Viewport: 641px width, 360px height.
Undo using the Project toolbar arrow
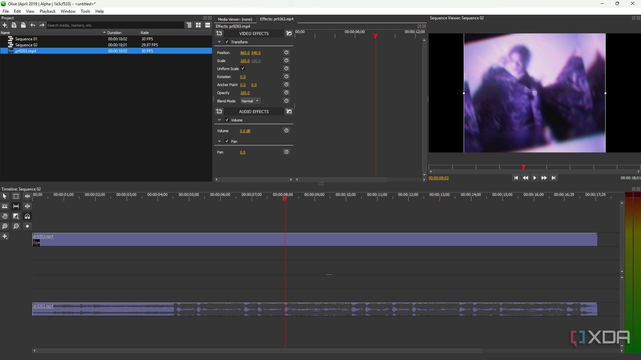(33, 25)
